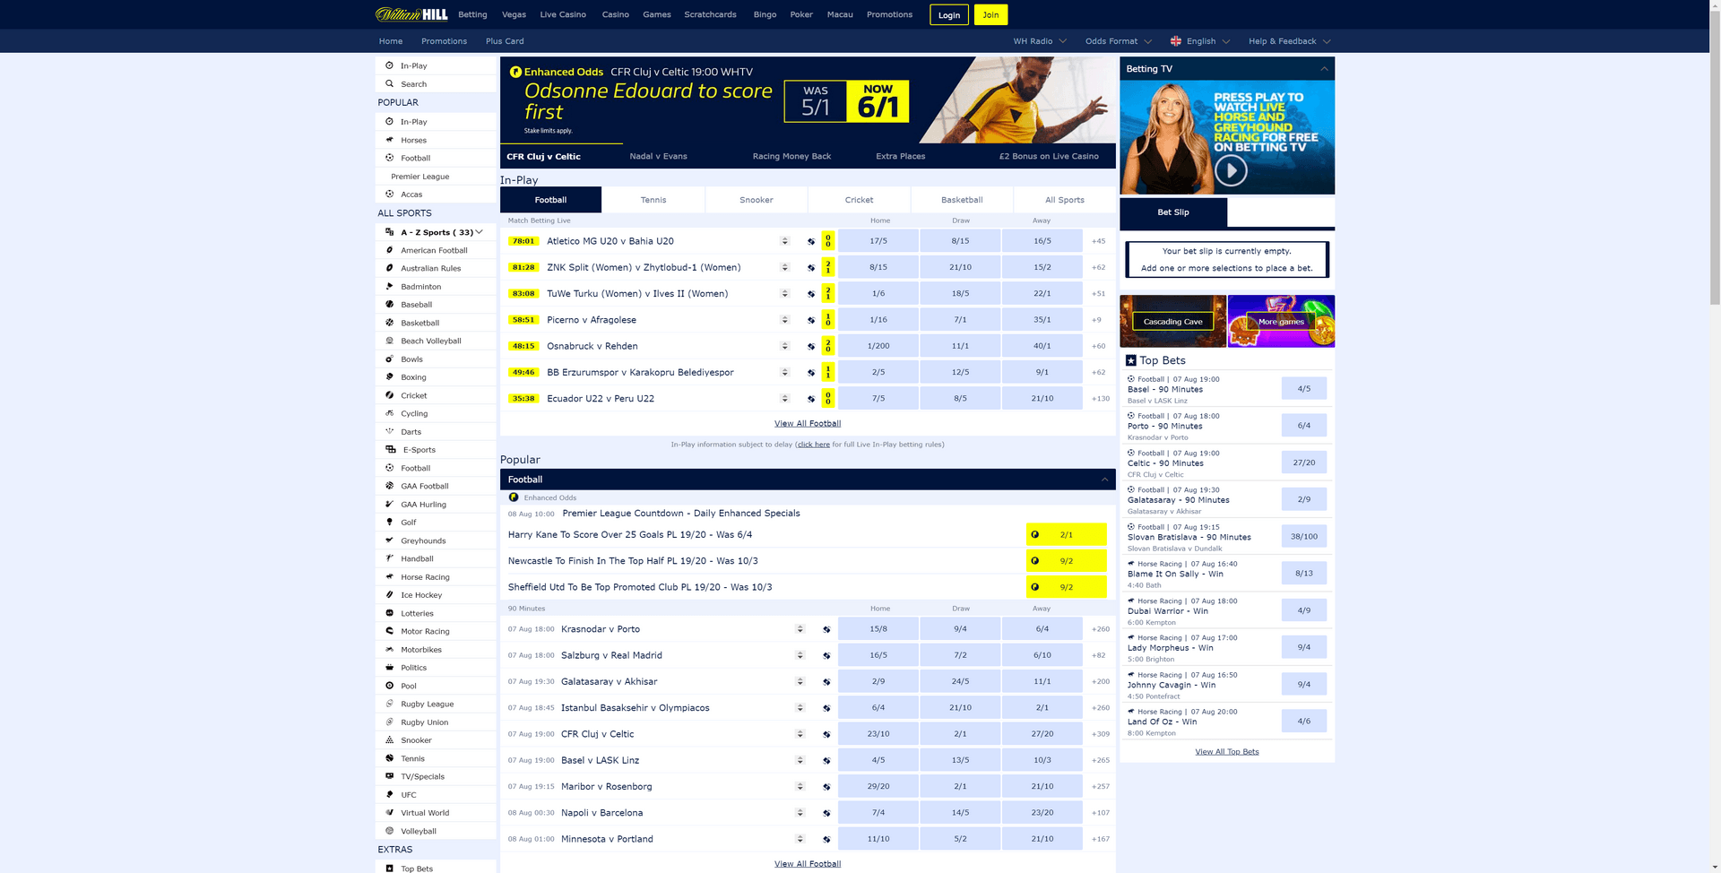1721x873 pixels.
Task: Open +130 more markets for Ecuador U22
Action: pyautogui.click(x=1100, y=399)
